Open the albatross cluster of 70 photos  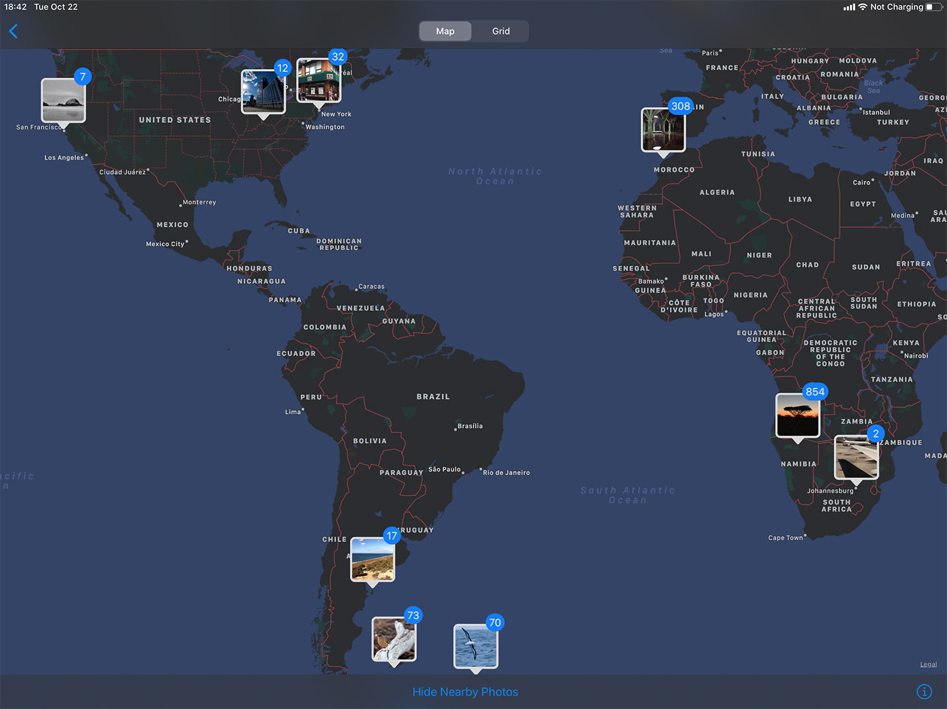point(475,646)
